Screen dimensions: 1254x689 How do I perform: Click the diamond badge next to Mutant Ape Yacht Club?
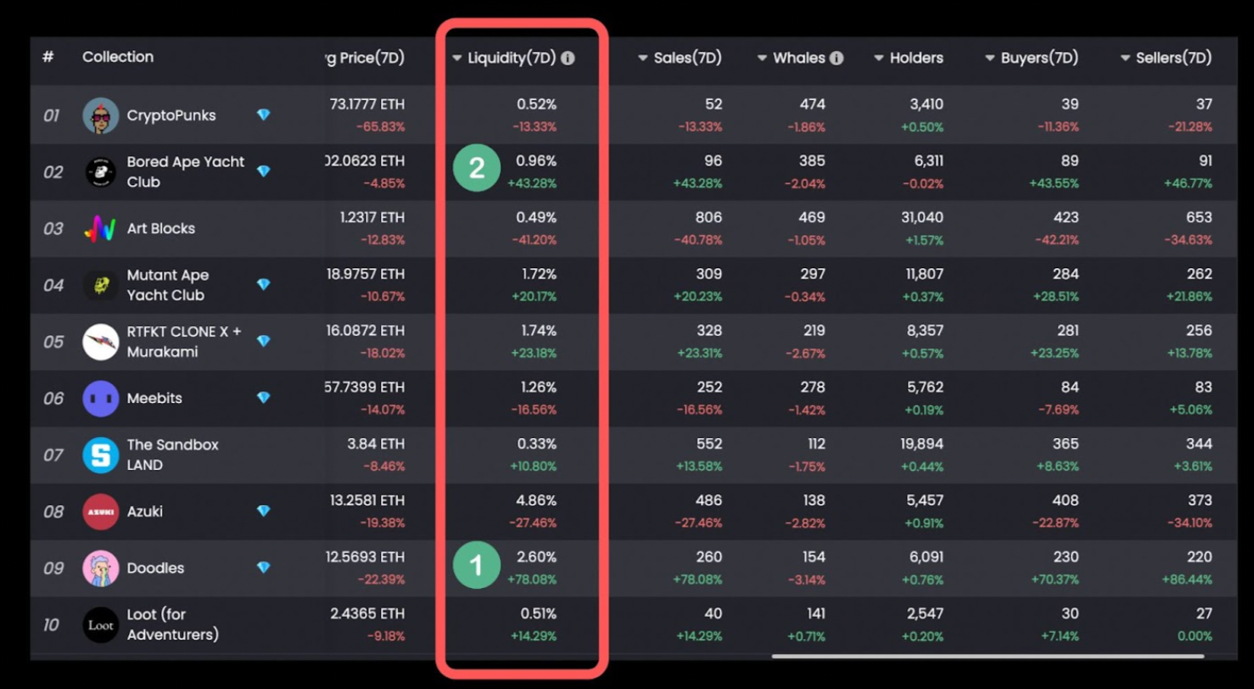[x=264, y=284]
